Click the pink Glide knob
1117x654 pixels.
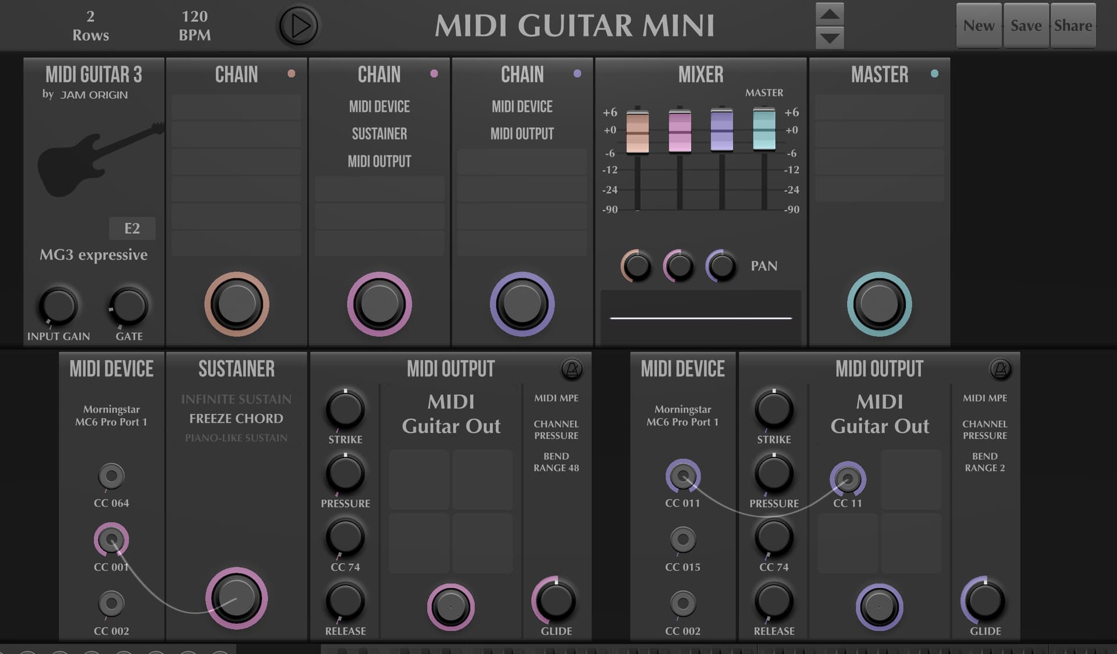(x=555, y=601)
